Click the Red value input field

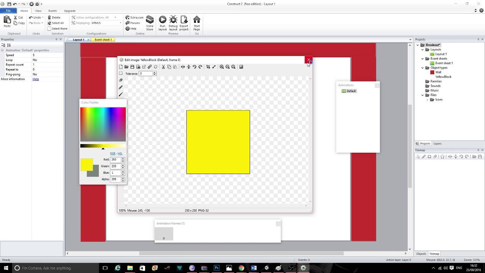pos(115,160)
